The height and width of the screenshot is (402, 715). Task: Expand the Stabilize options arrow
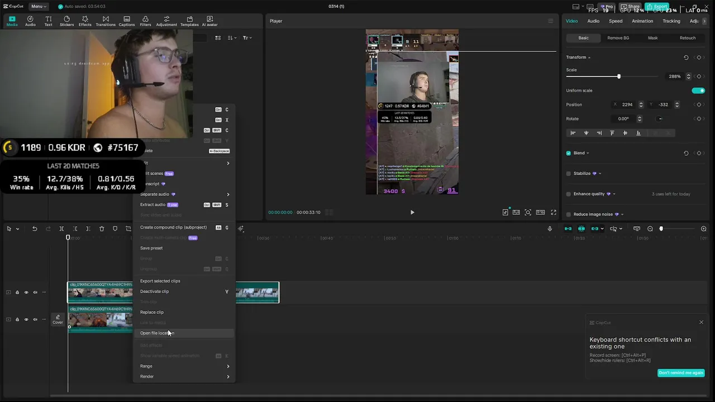click(600, 174)
